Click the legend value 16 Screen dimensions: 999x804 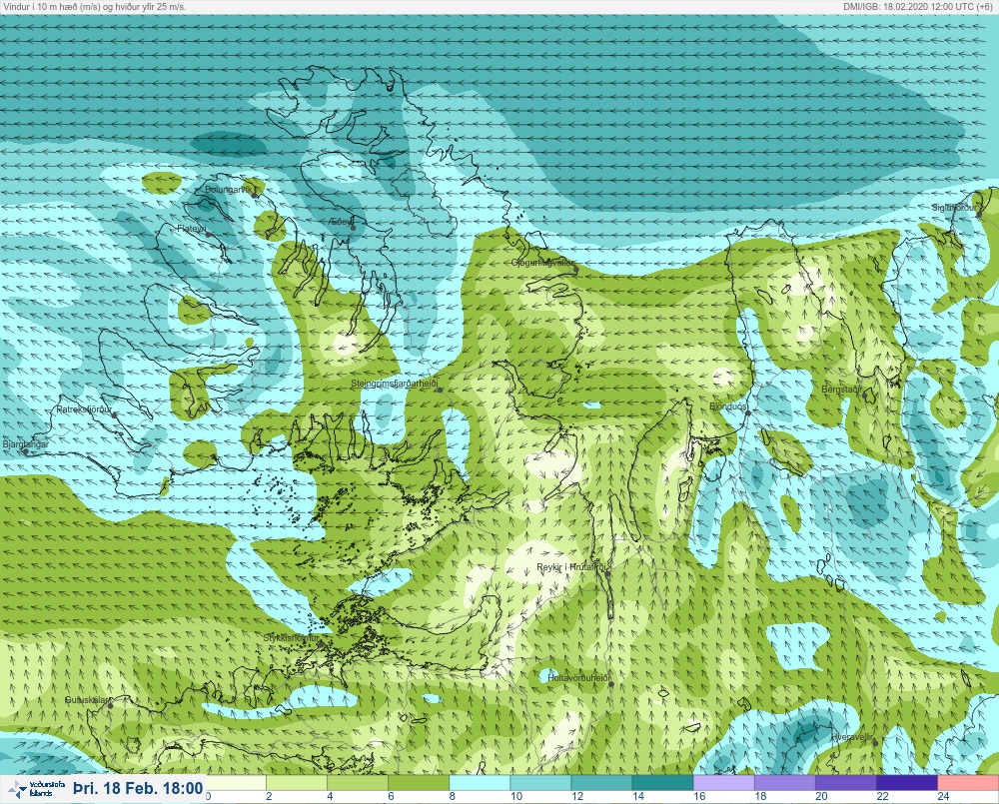(x=699, y=796)
